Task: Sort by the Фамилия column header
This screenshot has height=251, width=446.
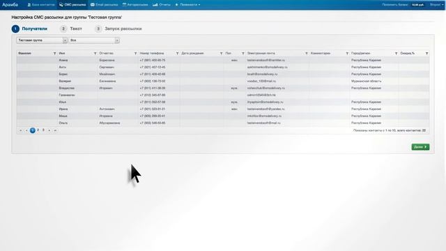Action: coord(25,53)
